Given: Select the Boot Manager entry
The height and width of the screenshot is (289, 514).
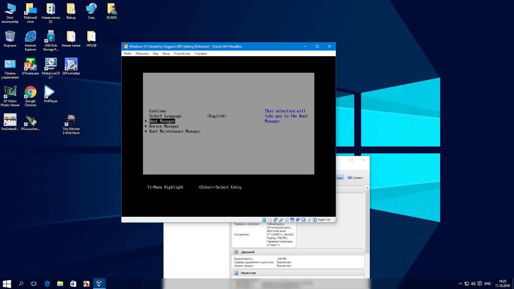Looking at the screenshot, I should 162,121.
